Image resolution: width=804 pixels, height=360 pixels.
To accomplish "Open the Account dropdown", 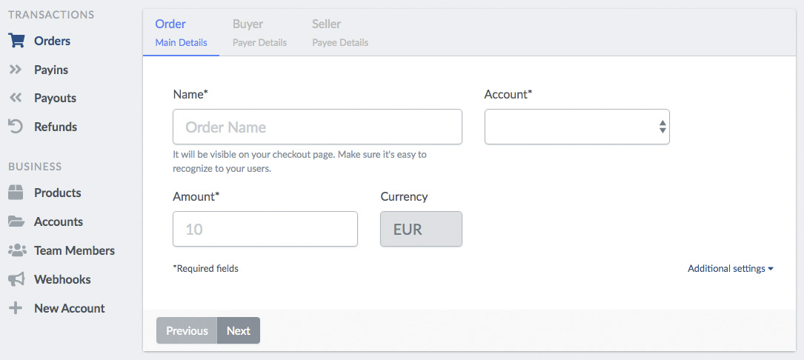I will click(x=577, y=127).
